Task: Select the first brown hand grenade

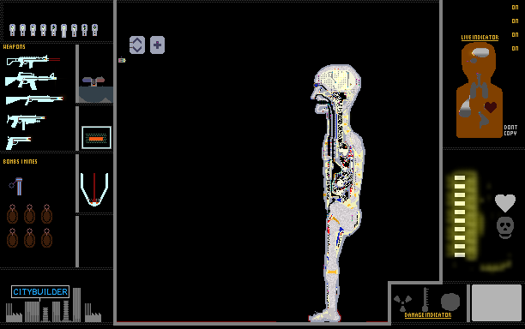Action: click(12, 213)
